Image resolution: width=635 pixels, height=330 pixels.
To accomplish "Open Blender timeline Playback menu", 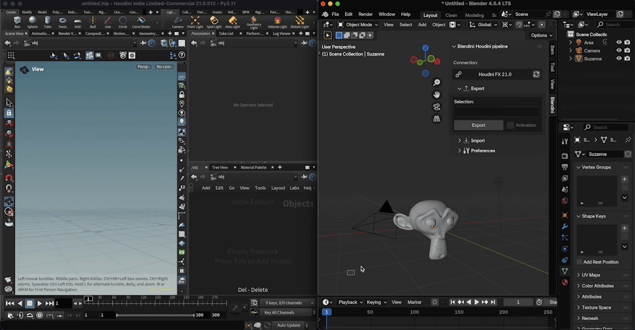I will [x=351, y=302].
